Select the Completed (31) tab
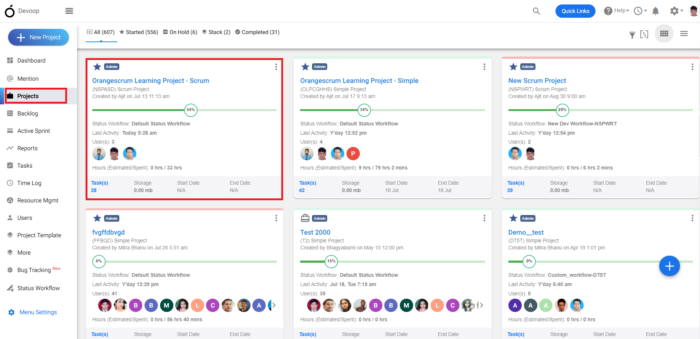This screenshot has width=700, height=339. coord(257,32)
